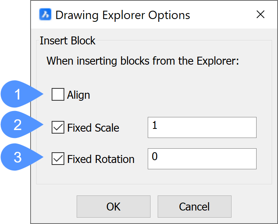The image size is (278, 224).
Task: Click the "Align" label text
Action: [x=79, y=95]
